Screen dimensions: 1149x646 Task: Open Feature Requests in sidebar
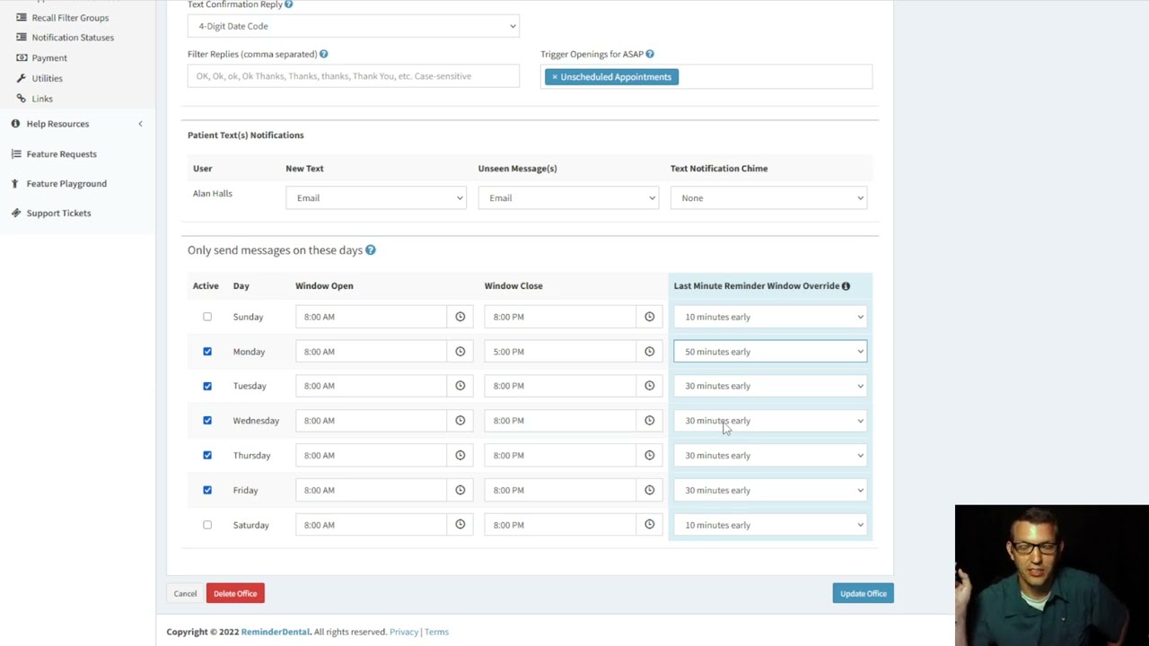[61, 154]
